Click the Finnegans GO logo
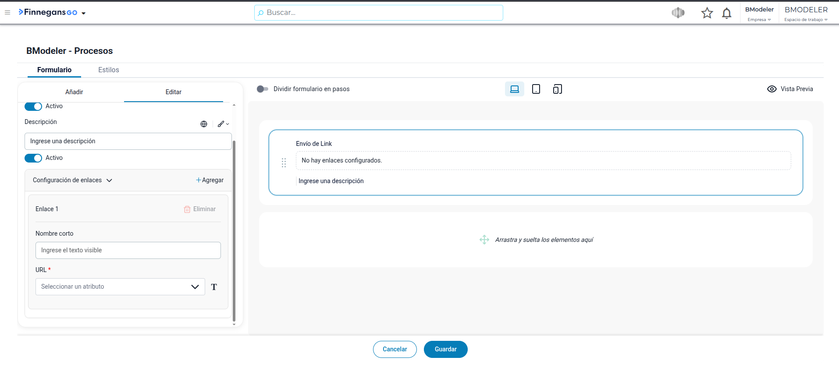This screenshot has height=375, width=839. pos(48,12)
